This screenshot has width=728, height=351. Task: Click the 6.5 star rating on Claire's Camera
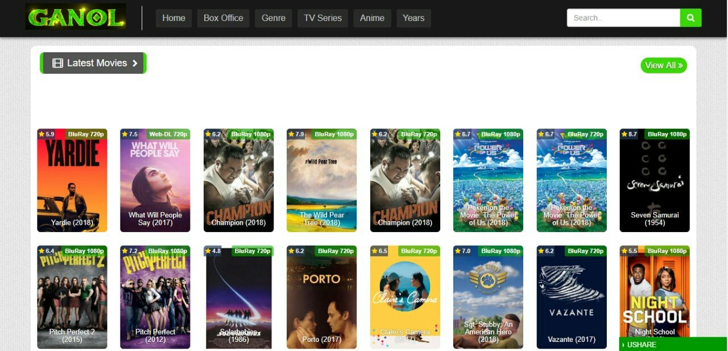pos(379,251)
